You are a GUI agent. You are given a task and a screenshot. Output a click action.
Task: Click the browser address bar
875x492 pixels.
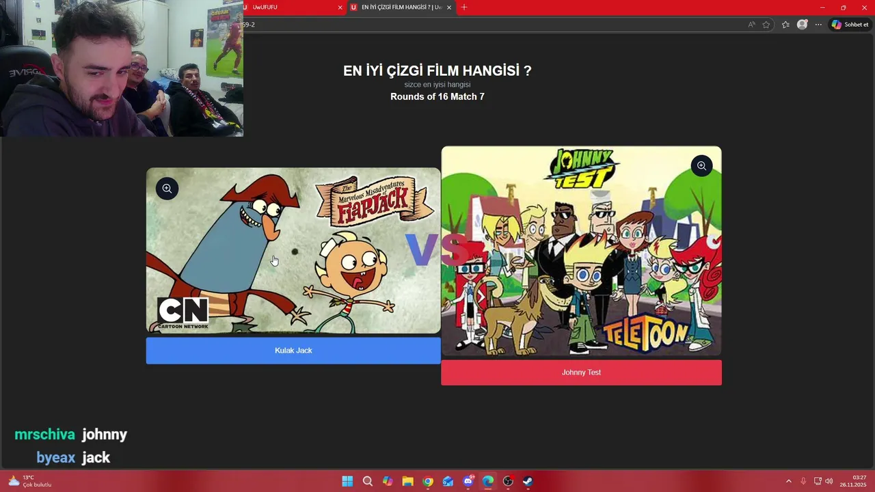pos(492,25)
